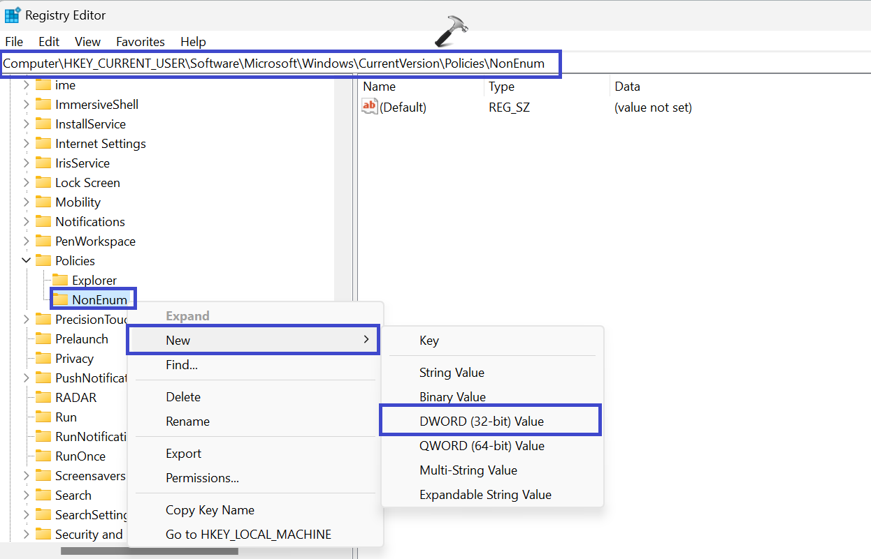Click the Explorer subkey folder icon

(x=61, y=281)
